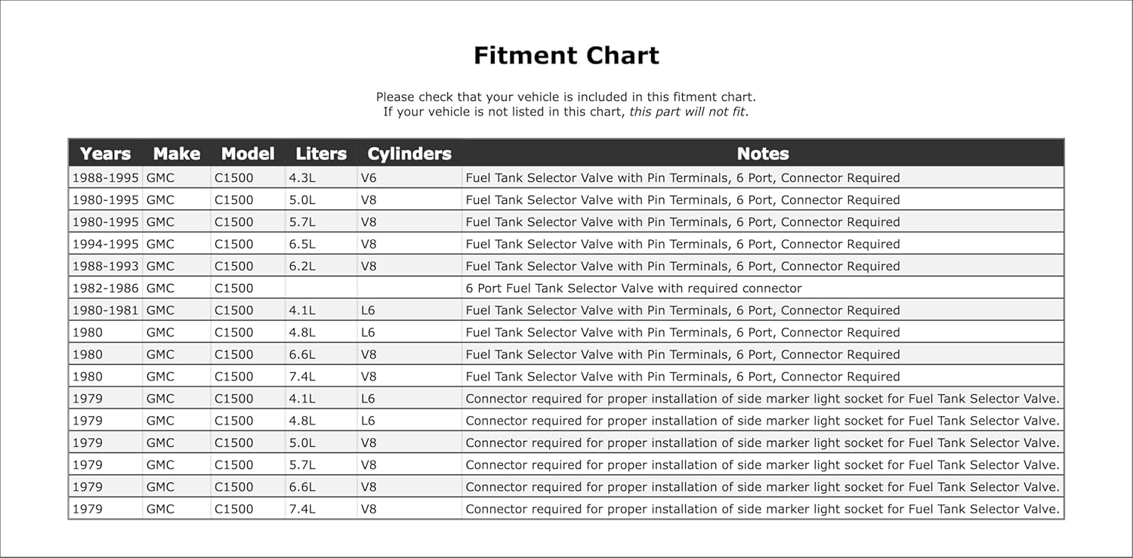Select the 1988-1993 years cell

pos(105,266)
